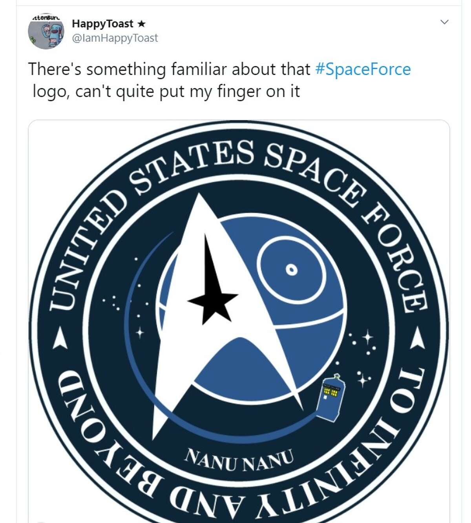Click the NANU NANU motto text
Image resolution: width=471 pixels, height=523 pixels.
[x=239, y=463]
